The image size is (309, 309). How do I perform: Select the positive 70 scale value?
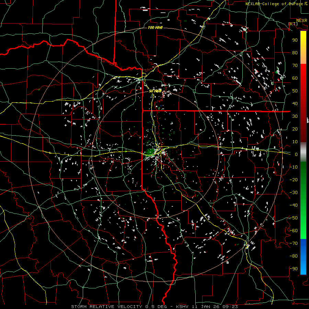point(295,66)
